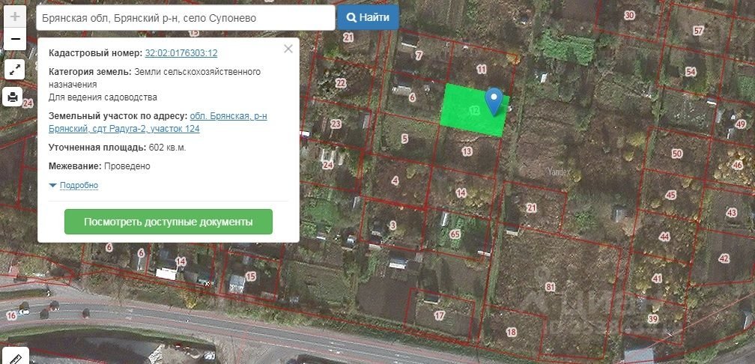Viewport: 755px width, 364px height.
Task: Print the map with printer icon
Action: click(13, 97)
